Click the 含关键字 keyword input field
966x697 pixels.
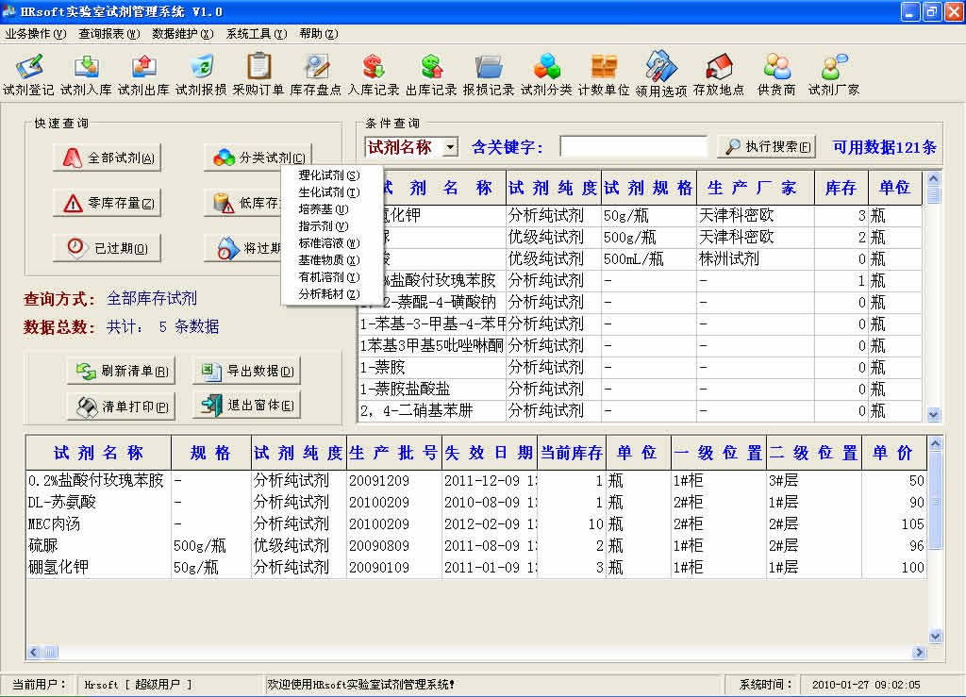click(633, 147)
